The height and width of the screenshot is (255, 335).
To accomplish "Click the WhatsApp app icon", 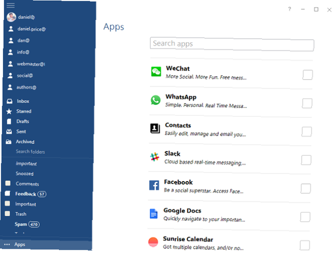I will point(155,100).
